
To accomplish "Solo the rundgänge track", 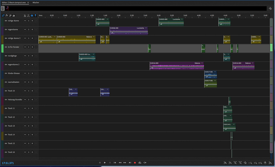I will [29, 55].
